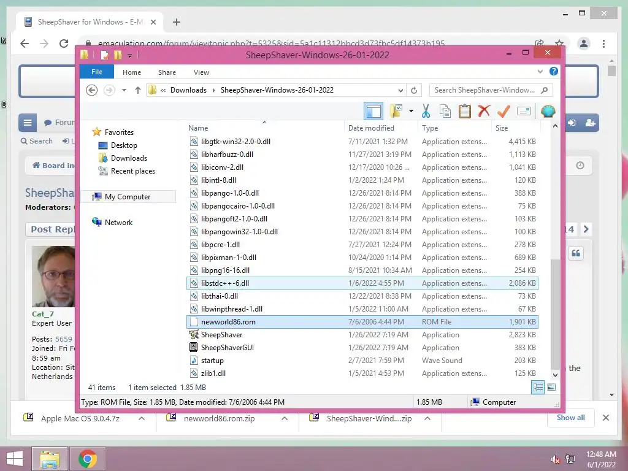The width and height of the screenshot is (628, 471).
Task: Click the orange checkmark Properties icon
Action: tap(504, 111)
